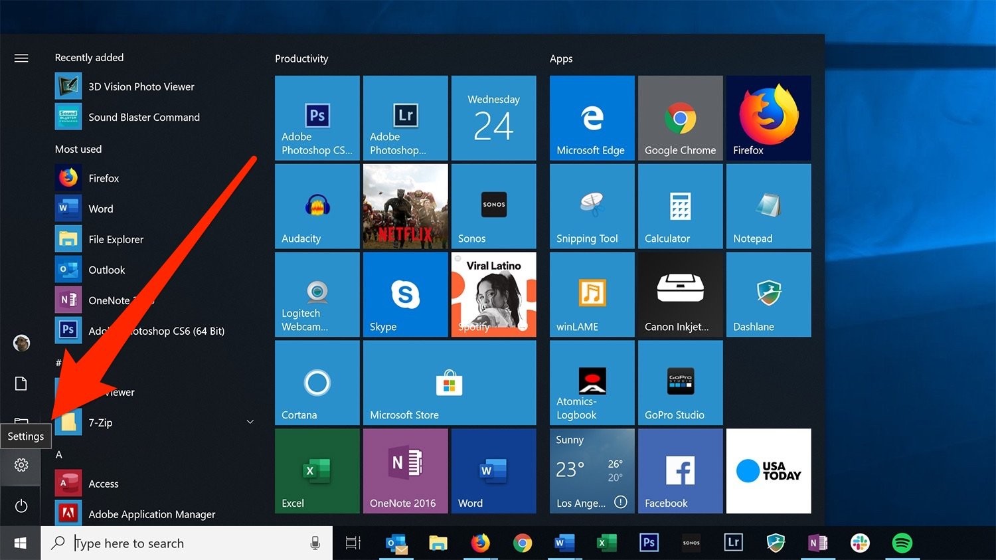Click the Power icon in Start sidebar
Screen dimensions: 996x560
click(x=21, y=506)
